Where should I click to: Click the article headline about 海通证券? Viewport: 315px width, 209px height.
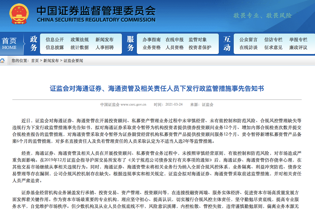pyautogui.click(x=157, y=89)
